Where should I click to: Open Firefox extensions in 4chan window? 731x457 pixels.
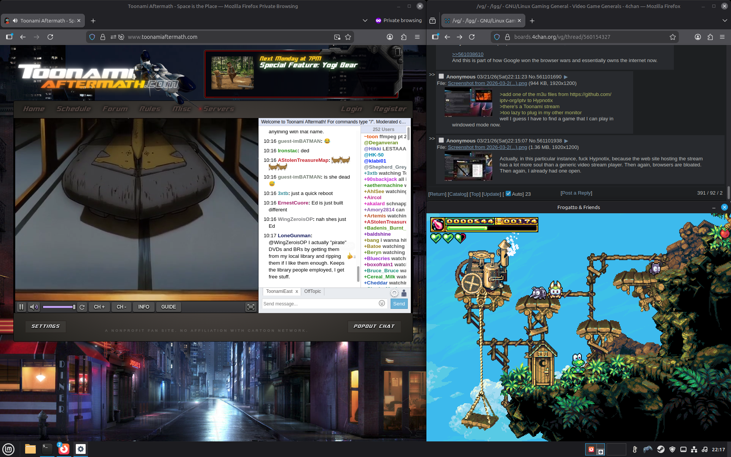pos(710,37)
